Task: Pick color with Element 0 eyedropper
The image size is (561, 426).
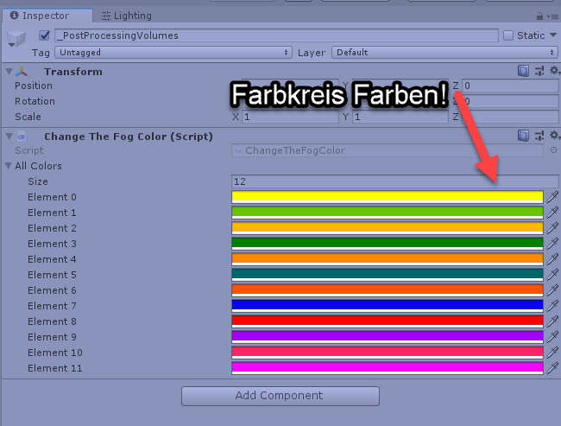Action: [552, 197]
